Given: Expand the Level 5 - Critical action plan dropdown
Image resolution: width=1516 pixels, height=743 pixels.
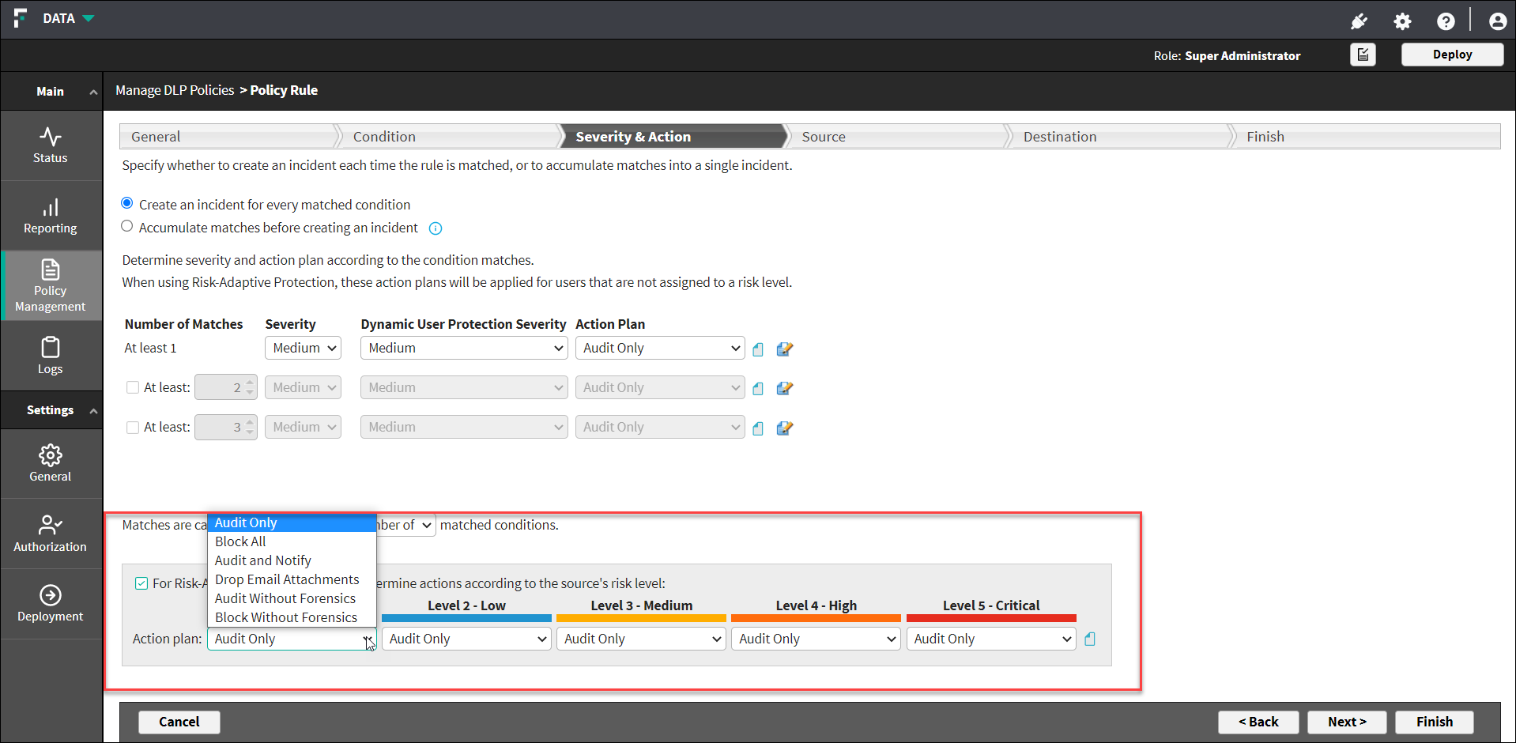Looking at the screenshot, I should tap(991, 639).
